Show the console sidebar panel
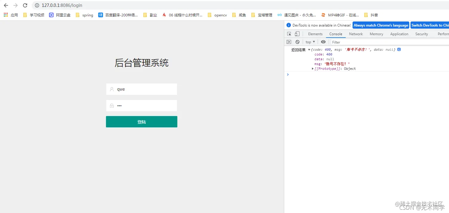The image size is (449, 213). pyautogui.click(x=289, y=42)
